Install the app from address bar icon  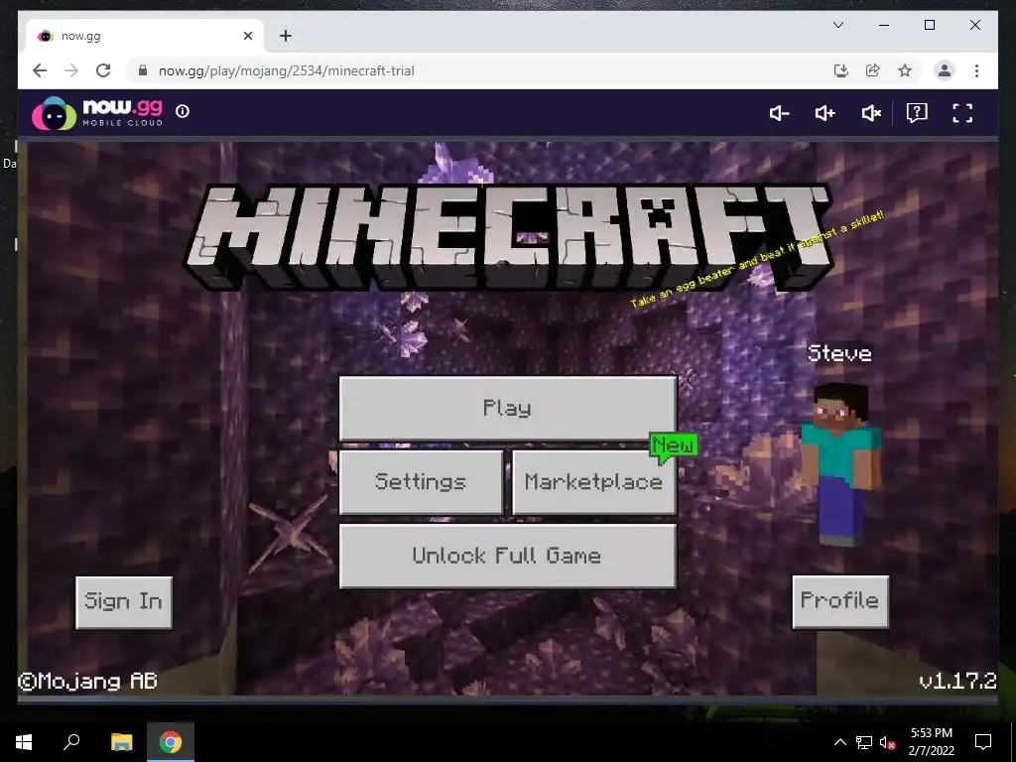click(840, 70)
